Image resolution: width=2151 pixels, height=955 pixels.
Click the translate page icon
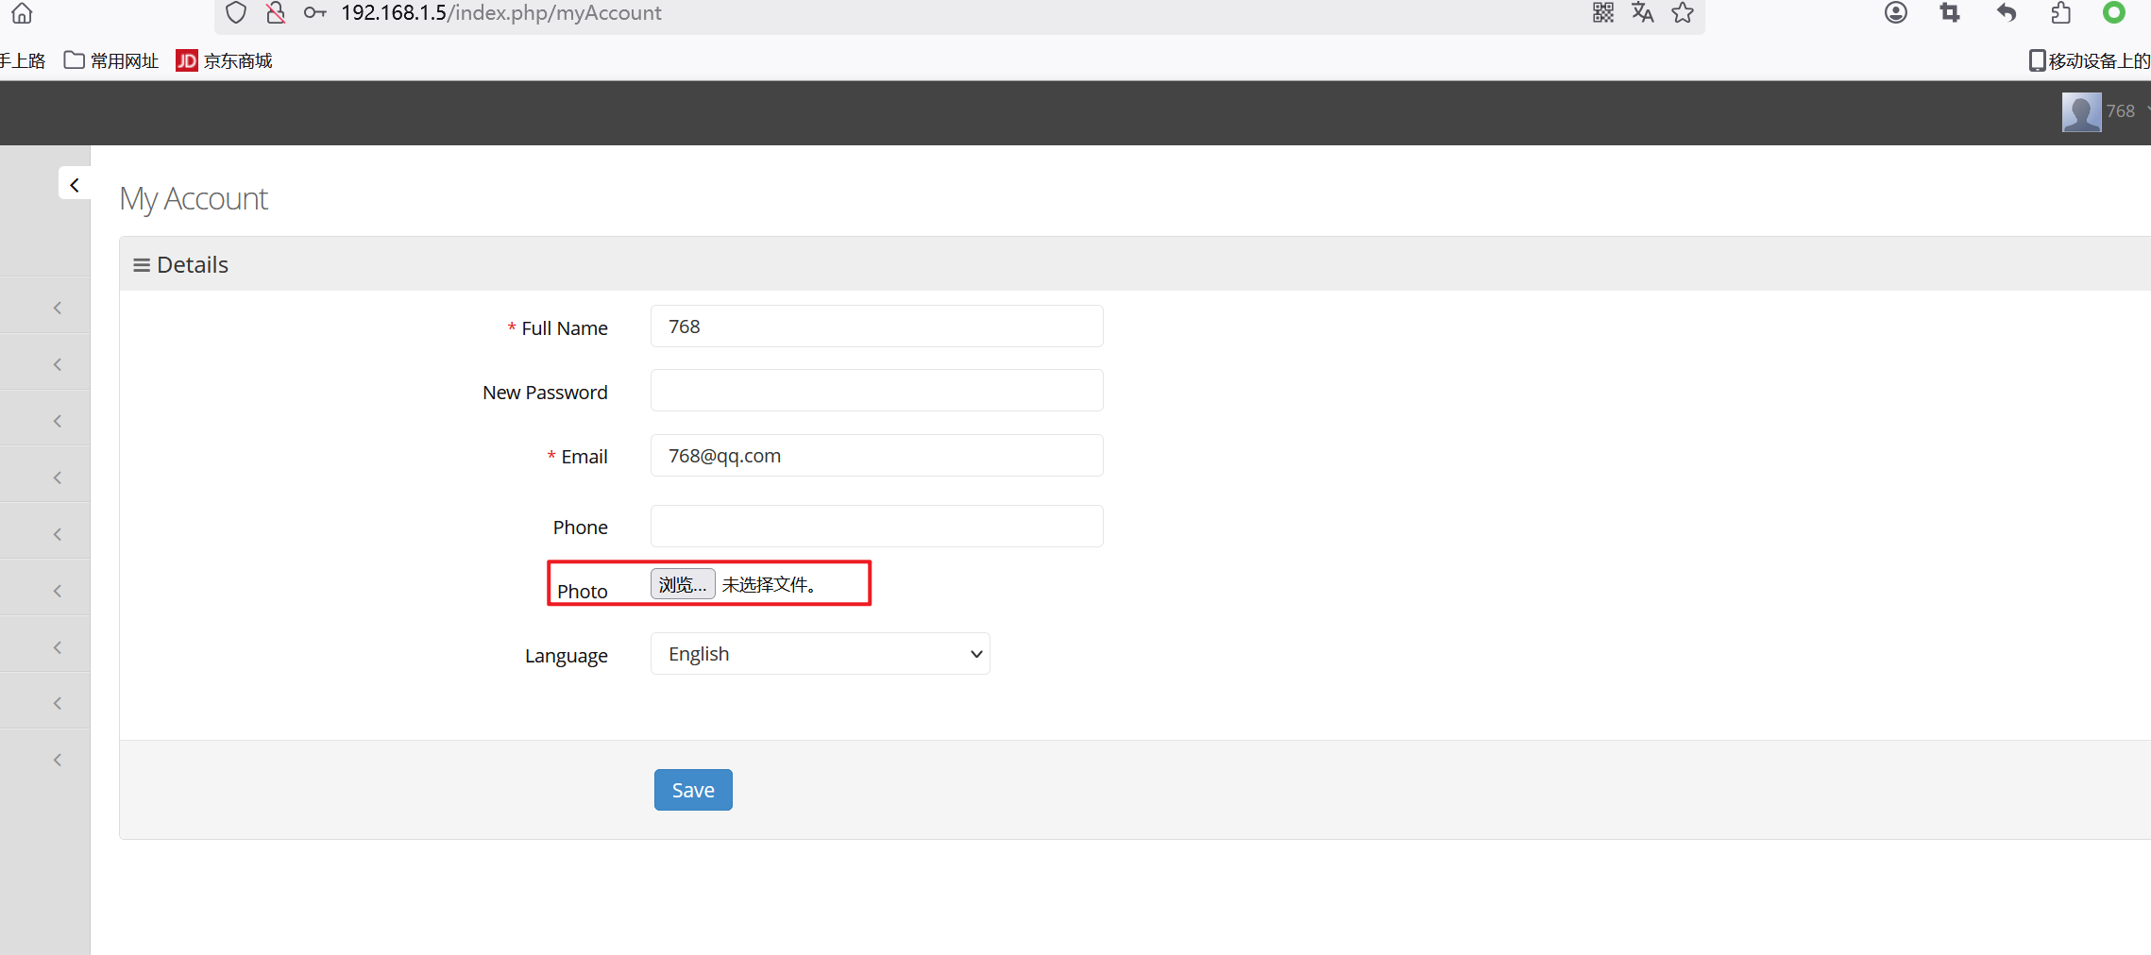coord(1642,13)
